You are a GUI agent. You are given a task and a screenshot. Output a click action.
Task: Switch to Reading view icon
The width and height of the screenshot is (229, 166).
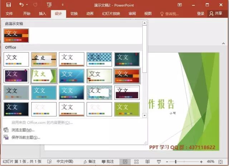pos(147,161)
